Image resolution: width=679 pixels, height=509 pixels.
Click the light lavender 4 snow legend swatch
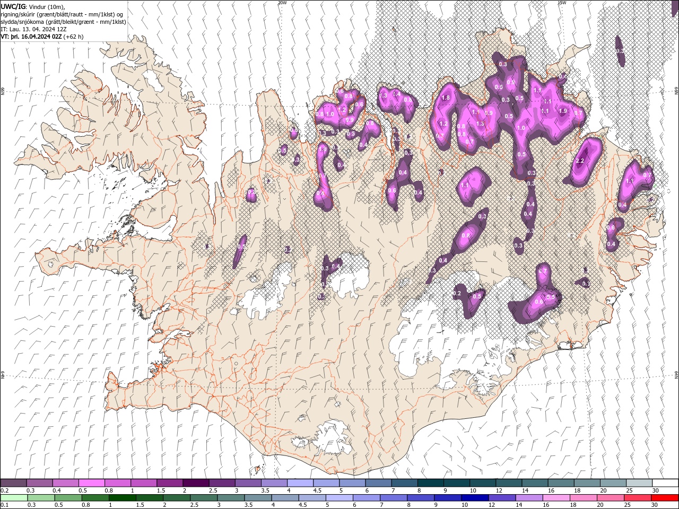click(300, 483)
